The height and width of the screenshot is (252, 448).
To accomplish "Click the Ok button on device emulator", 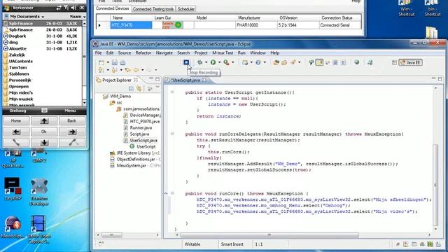I will [x=44, y=132].
